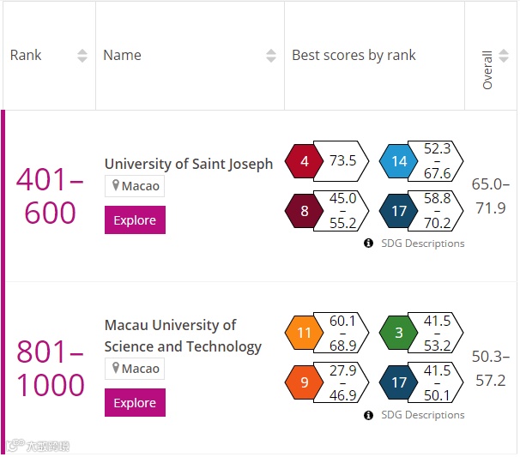Click the green SDG 3 hexagon badge

click(x=399, y=334)
